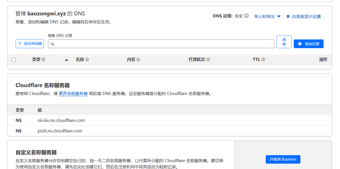
Task: Click info icon beside 内容 column
Action: pos(138,59)
